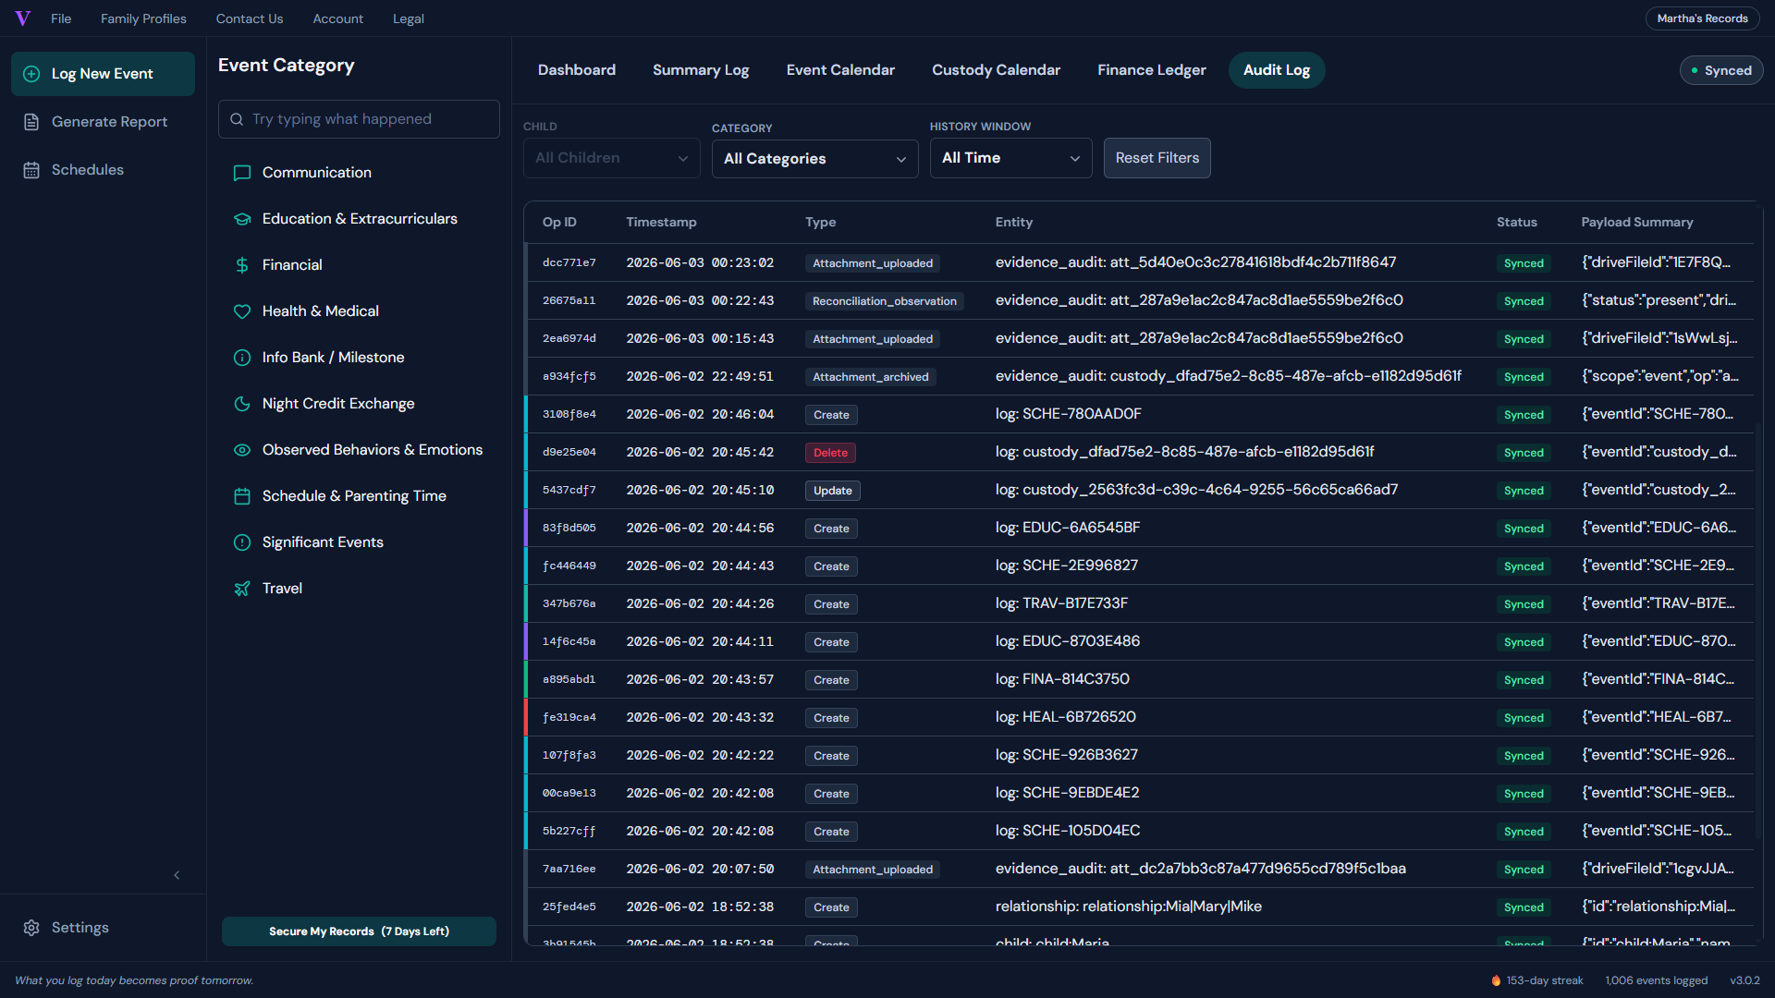Switch to the Custody Calendar tab
1775x998 pixels.
(x=996, y=70)
